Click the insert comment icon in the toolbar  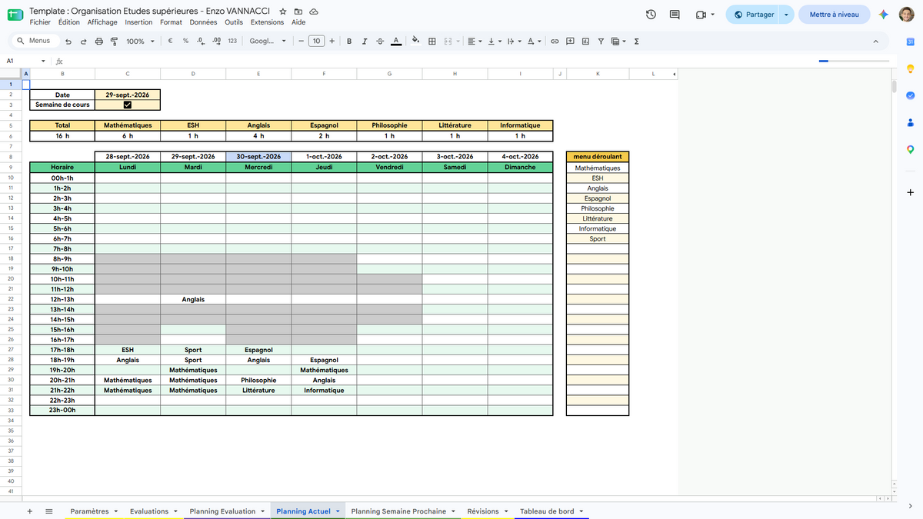pyautogui.click(x=570, y=41)
